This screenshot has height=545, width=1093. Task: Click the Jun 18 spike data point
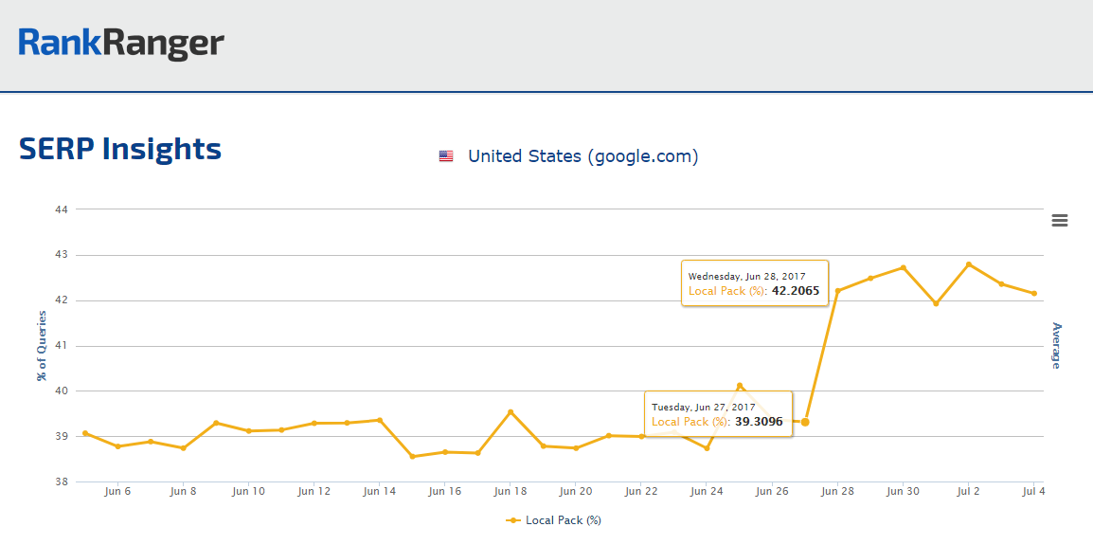tap(511, 412)
